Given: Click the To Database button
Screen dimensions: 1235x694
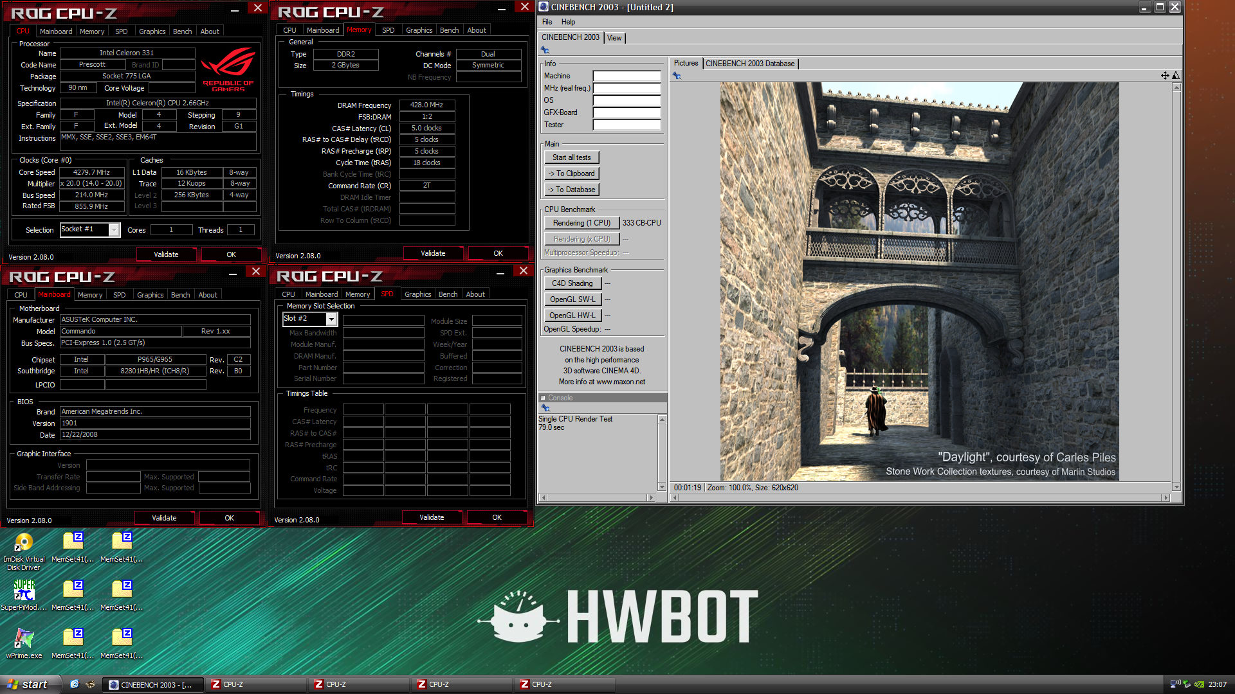Looking at the screenshot, I should [571, 190].
